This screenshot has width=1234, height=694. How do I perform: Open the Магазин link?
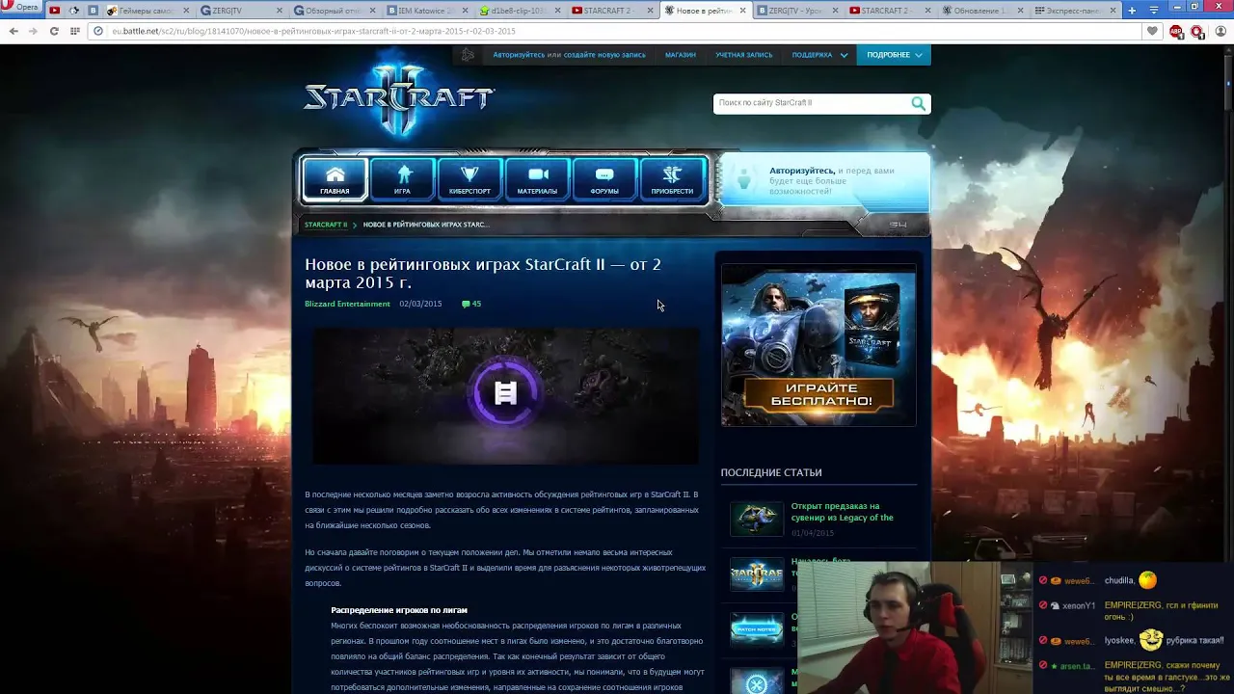pyautogui.click(x=680, y=55)
